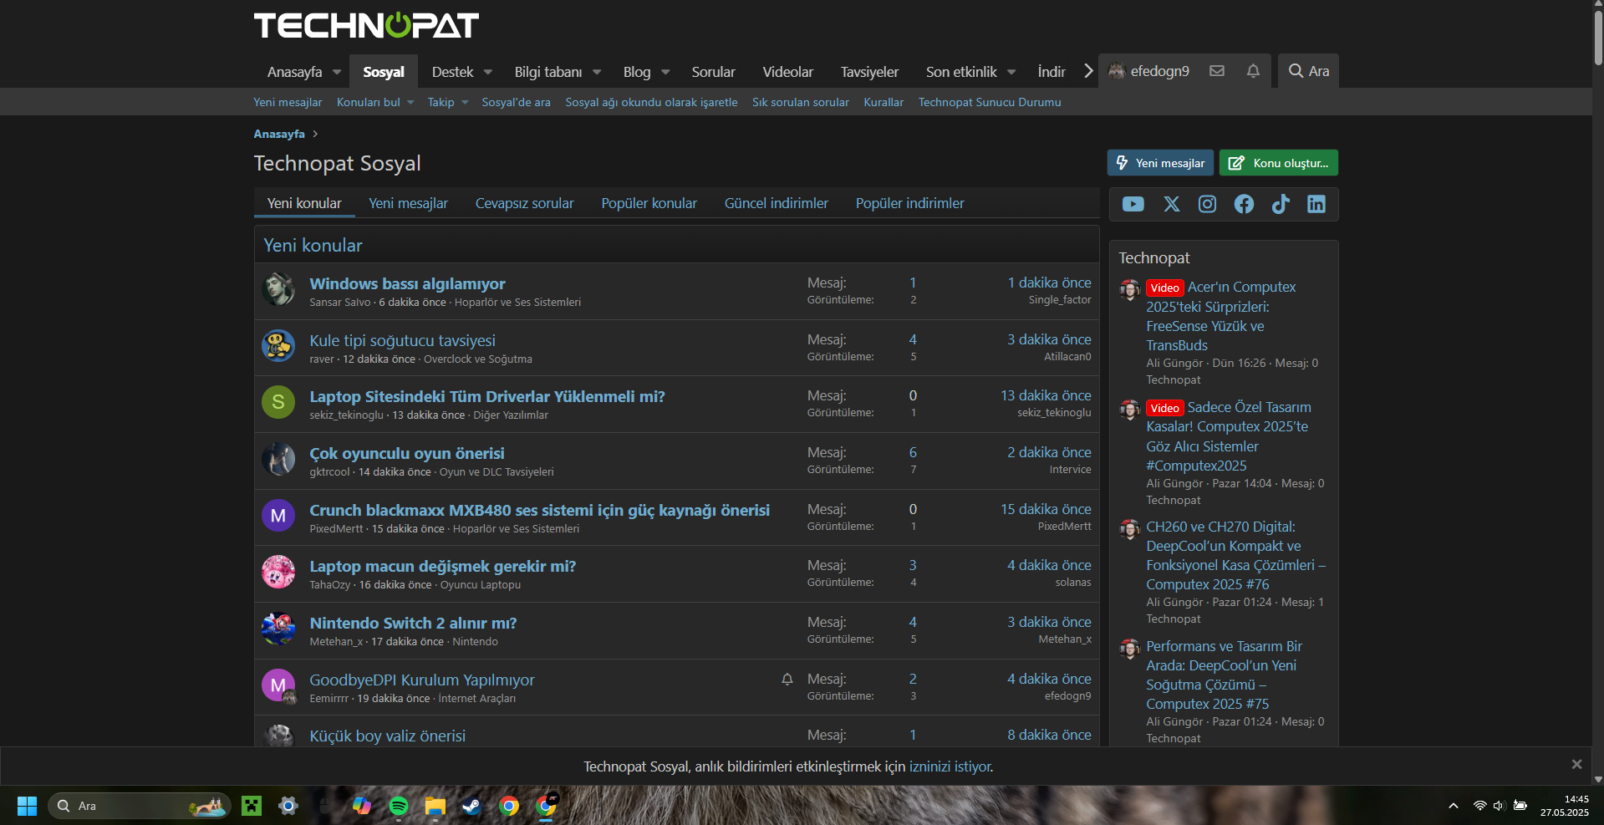Click the blue Yeni mesajlar button

1160,163
